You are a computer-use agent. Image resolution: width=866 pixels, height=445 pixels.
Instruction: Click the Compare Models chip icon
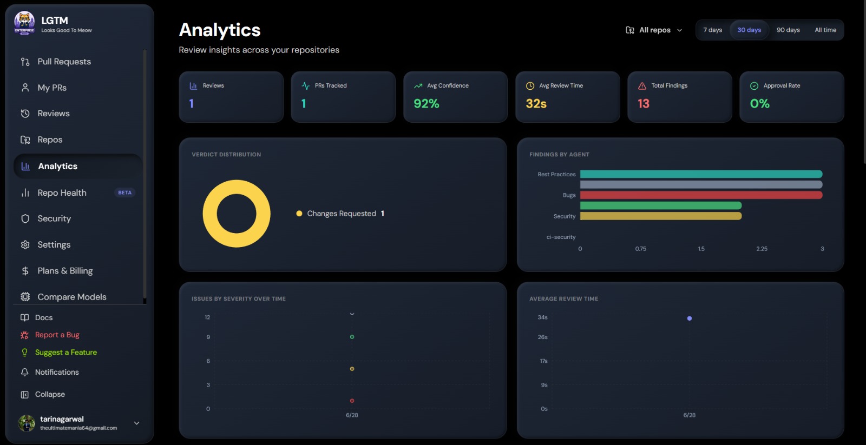(x=25, y=297)
